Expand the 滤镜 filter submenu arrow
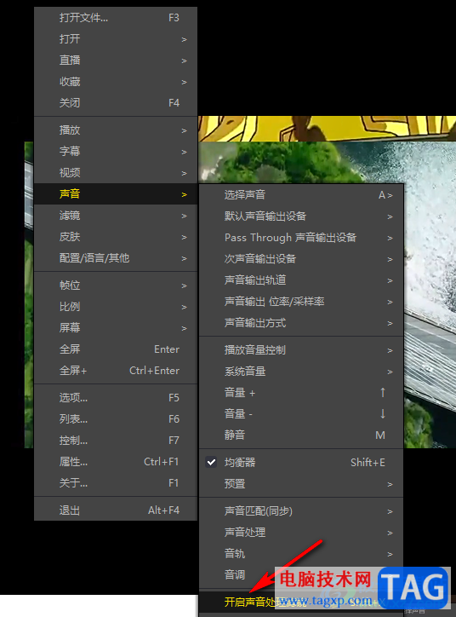The width and height of the screenshot is (456, 617). 185,216
